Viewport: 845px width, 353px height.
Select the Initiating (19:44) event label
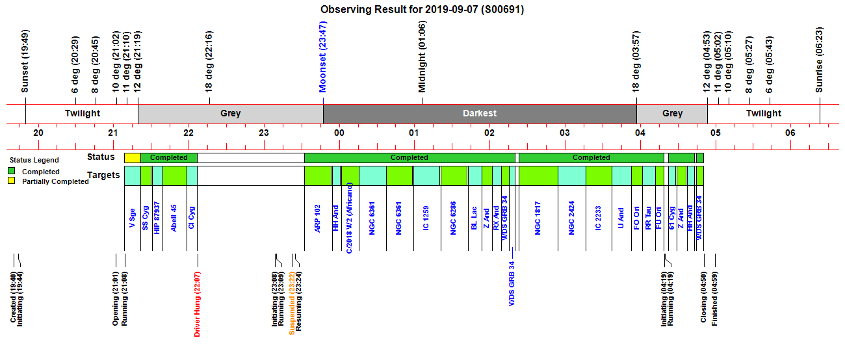point(20,298)
